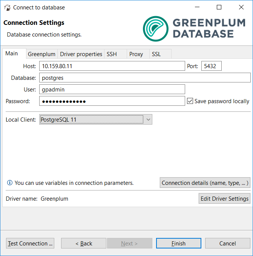
Task: Minimize the Connect to database window
Action: pyautogui.click(x=197, y=7)
